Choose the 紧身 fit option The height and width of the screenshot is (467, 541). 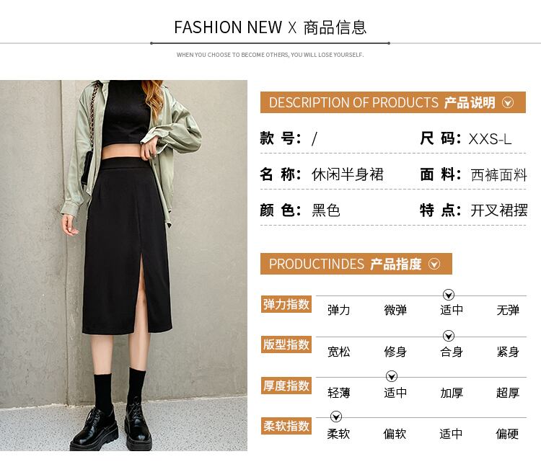point(508,352)
